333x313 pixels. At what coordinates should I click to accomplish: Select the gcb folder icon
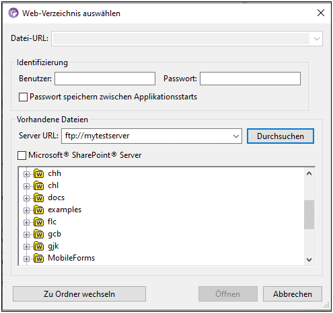[x=38, y=234]
